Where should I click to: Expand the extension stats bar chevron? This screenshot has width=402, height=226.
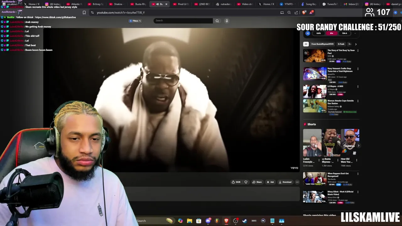click(355, 33)
